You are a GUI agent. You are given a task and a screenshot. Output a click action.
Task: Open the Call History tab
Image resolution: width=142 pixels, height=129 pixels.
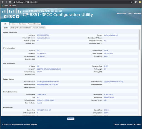[x=23, y=24]
